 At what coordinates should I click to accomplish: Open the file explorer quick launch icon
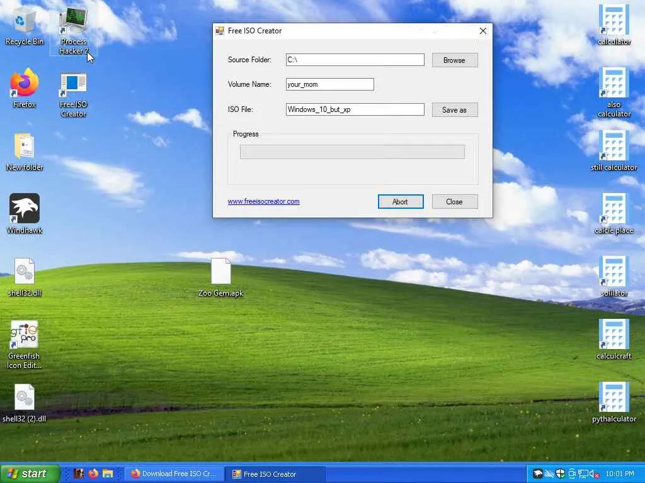point(108,474)
